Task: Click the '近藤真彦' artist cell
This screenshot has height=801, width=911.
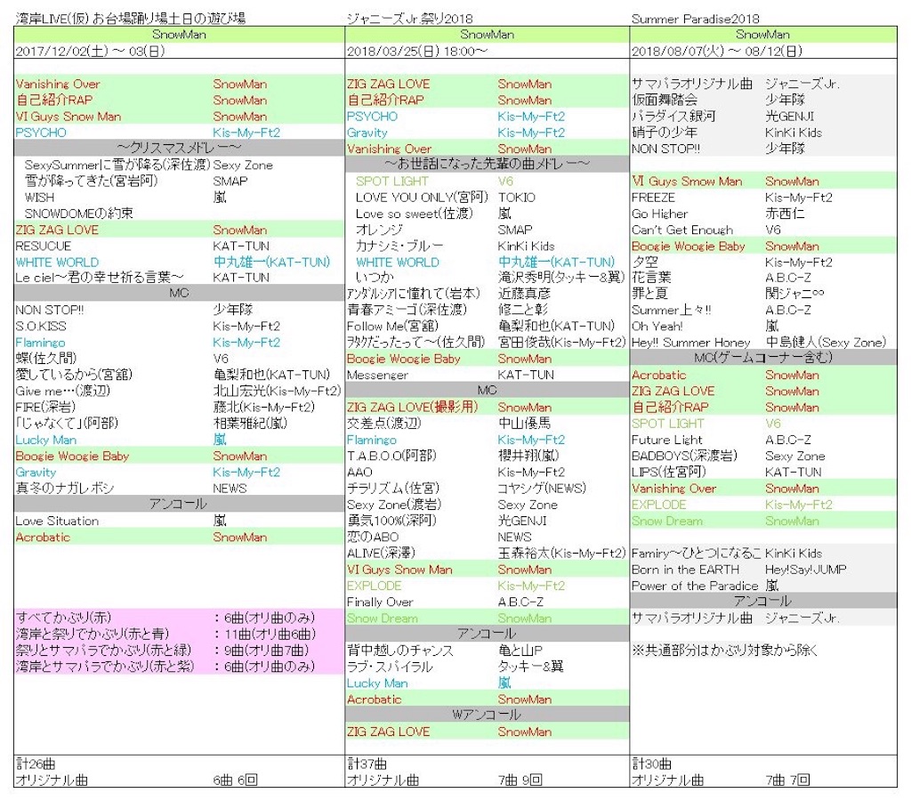Action: coord(524,294)
